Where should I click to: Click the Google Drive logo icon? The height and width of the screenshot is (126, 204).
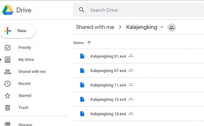8,10
